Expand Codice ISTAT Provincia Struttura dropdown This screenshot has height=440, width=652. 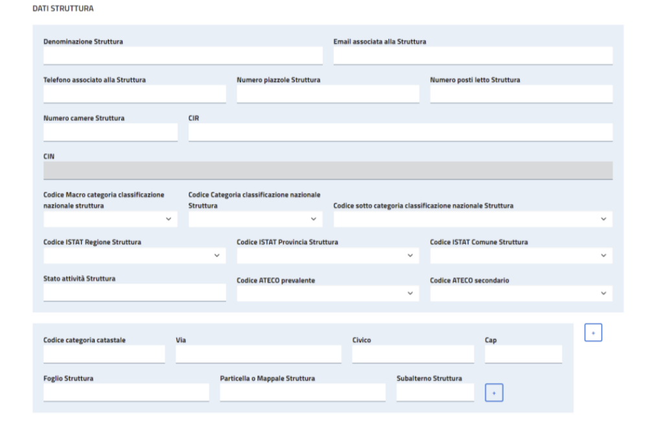tap(328, 255)
